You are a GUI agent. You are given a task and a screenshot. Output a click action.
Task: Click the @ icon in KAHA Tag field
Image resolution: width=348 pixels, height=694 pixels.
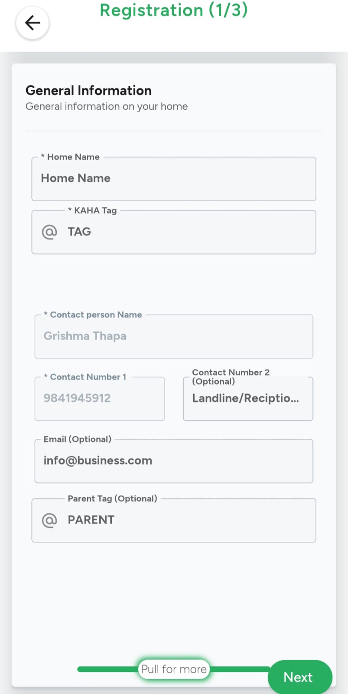coord(49,232)
